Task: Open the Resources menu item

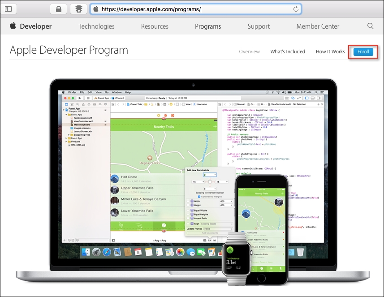Action: coord(155,26)
